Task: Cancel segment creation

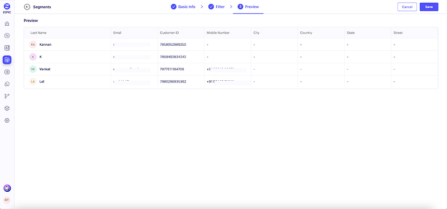Action: [407, 7]
